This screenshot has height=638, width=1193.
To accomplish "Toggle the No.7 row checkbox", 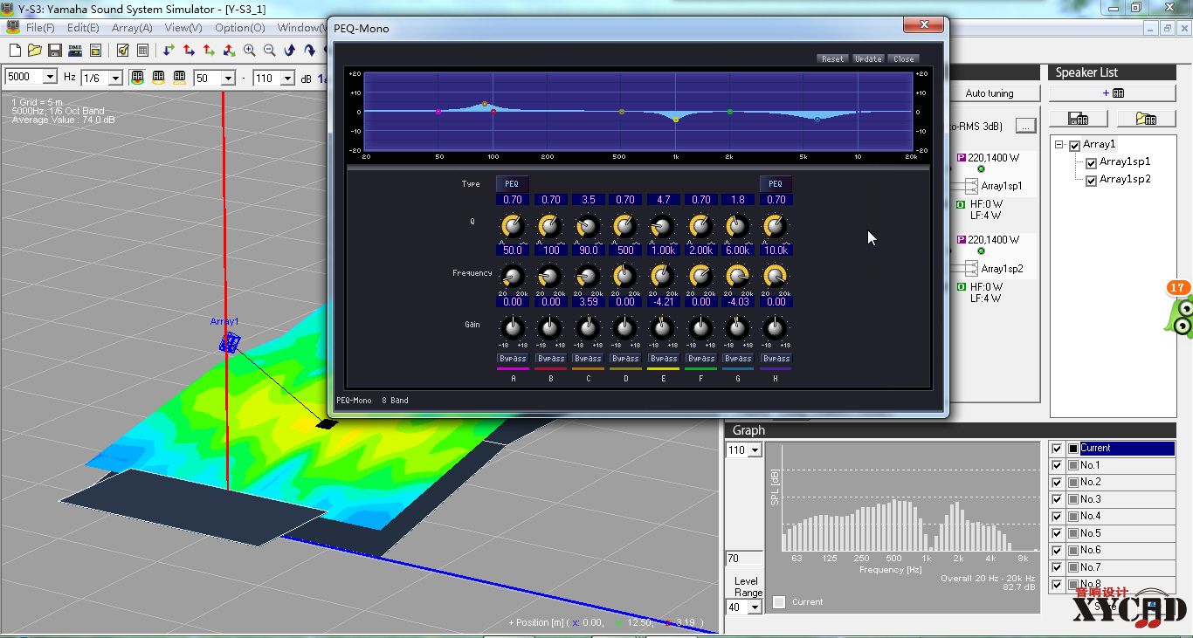I will pyautogui.click(x=1057, y=567).
